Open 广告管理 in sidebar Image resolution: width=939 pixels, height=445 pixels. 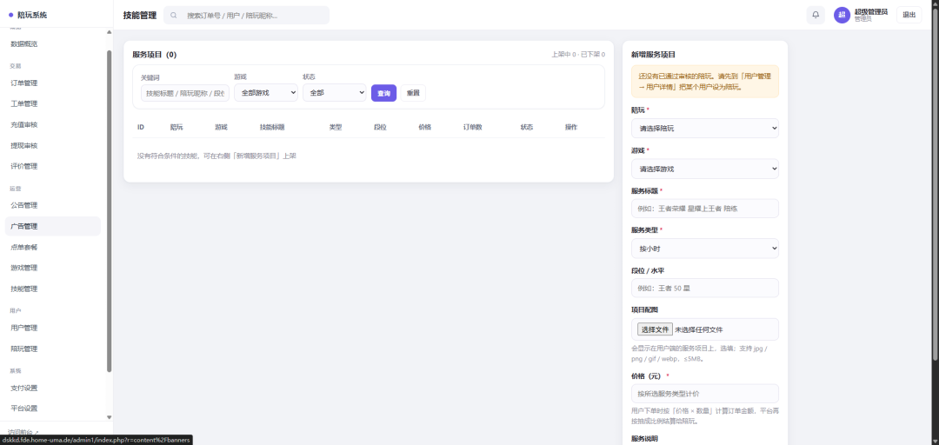[x=53, y=226]
